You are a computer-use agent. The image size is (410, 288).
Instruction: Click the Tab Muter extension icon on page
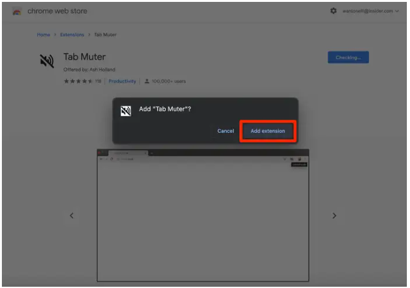47,61
